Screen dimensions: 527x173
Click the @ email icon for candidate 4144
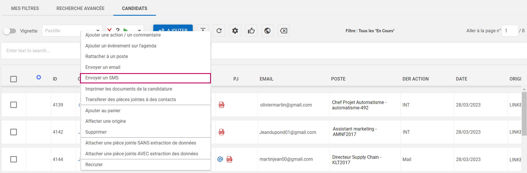(220, 159)
